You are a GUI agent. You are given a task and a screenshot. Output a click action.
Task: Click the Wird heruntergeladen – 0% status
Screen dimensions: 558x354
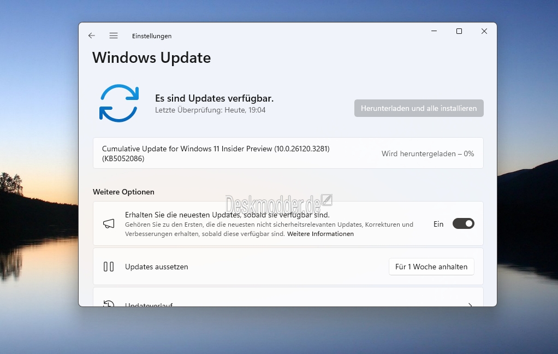click(x=428, y=154)
